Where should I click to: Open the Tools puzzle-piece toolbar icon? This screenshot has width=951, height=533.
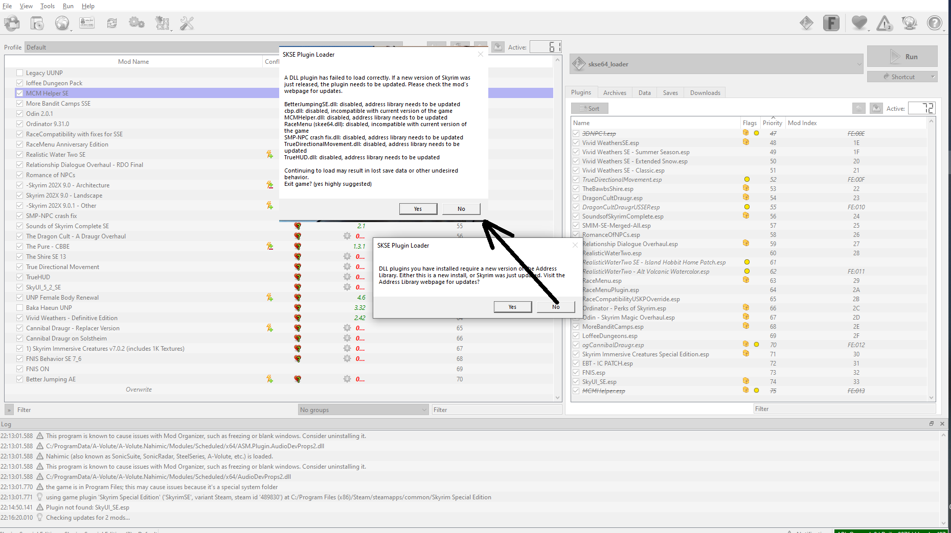pos(162,23)
